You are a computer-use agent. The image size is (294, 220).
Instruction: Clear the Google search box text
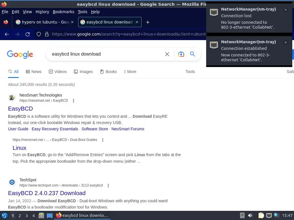(x=167, y=54)
